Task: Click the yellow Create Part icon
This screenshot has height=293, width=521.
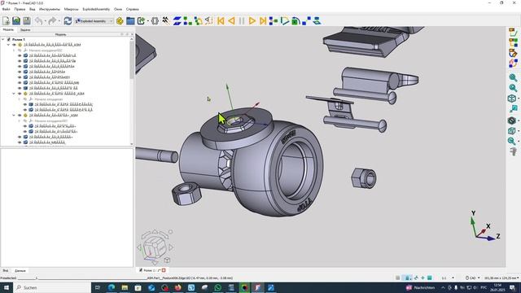Action: 120,21
